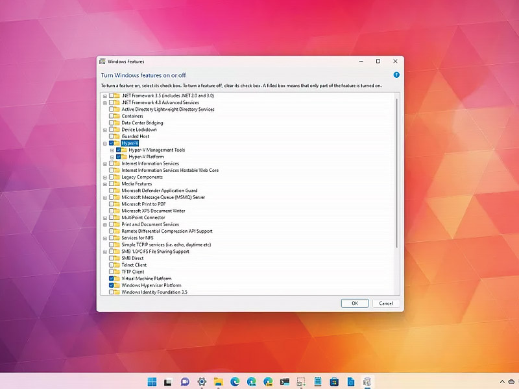Expand the Services for NFS node
This screenshot has width=519, height=389.
105,238
